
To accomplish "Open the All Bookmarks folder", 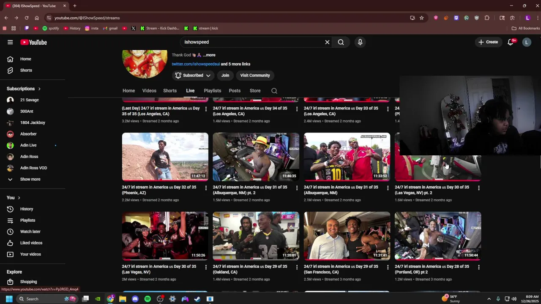I will (x=526, y=28).
